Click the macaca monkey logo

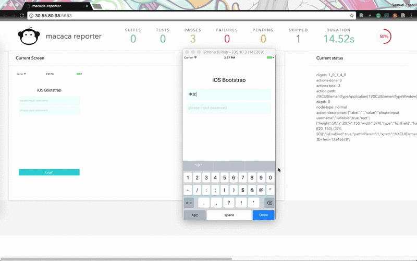[28, 37]
